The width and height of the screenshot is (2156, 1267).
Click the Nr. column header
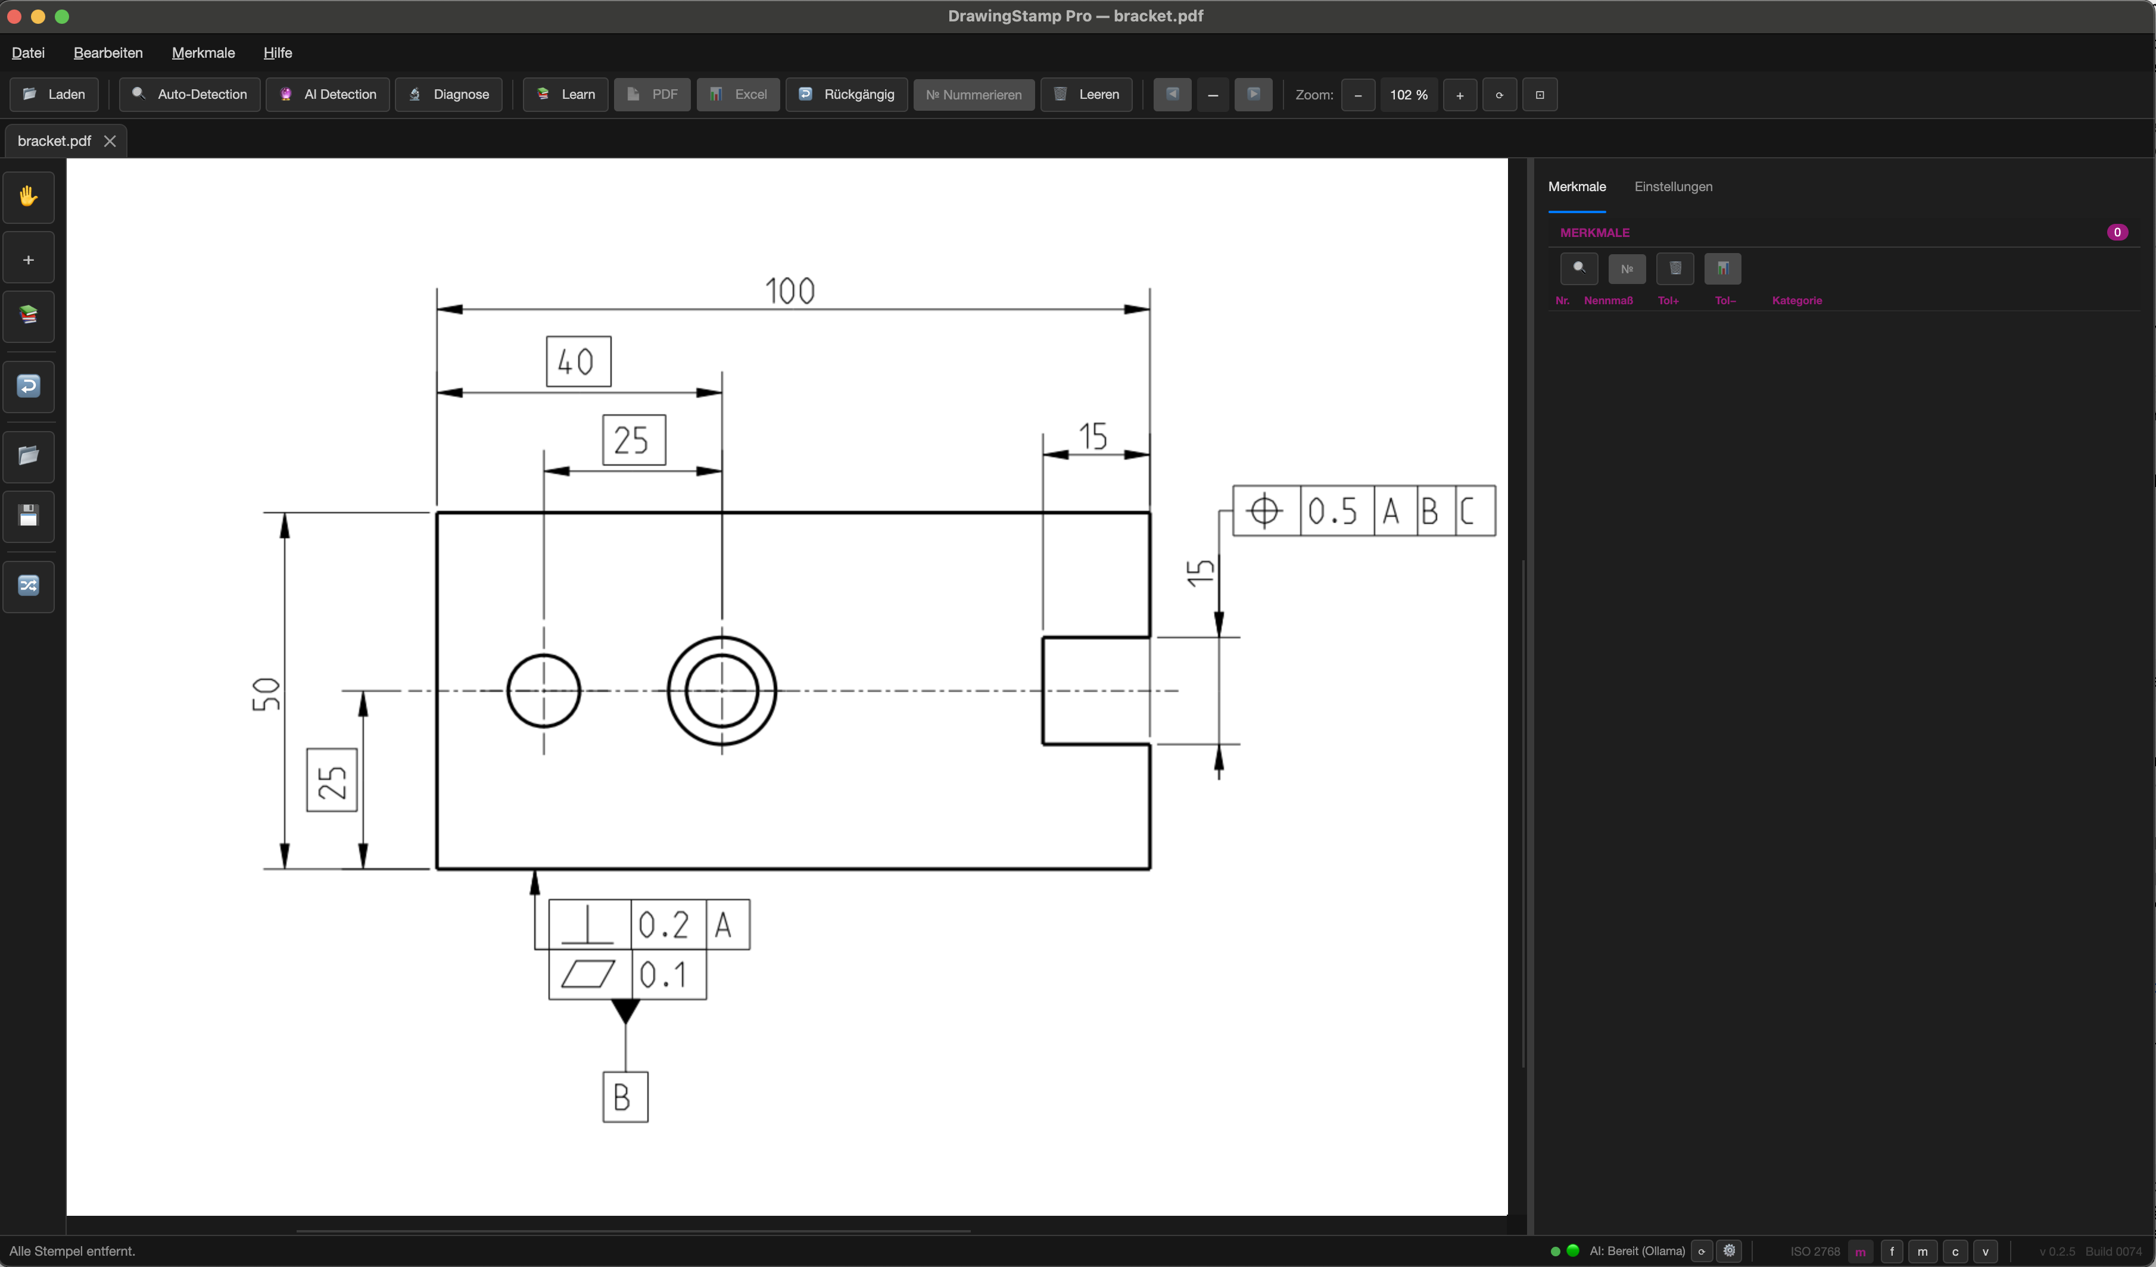point(1562,300)
